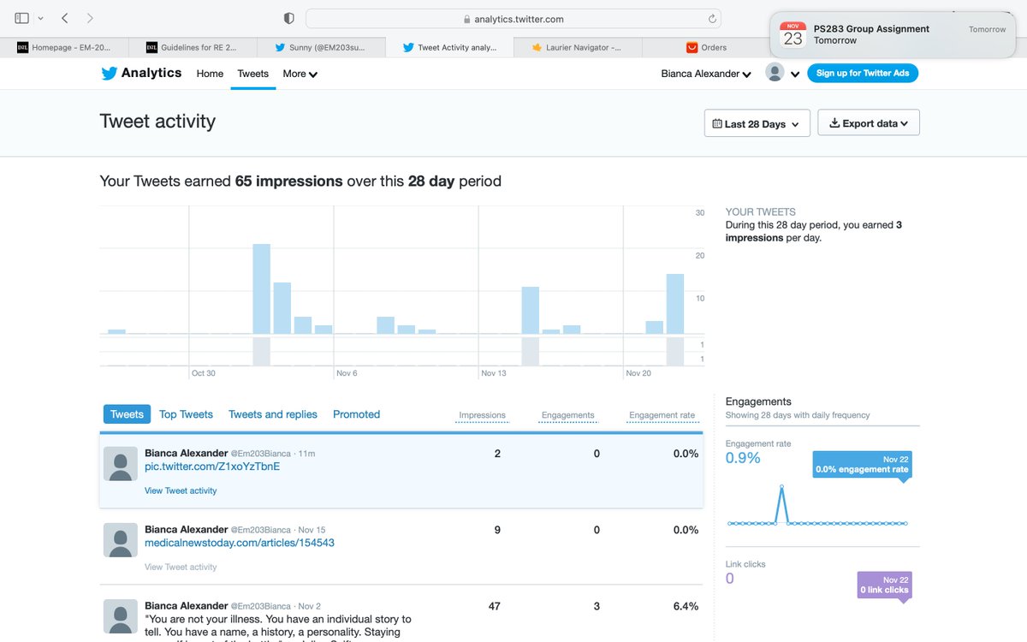Screen dimensions: 1027x642
Task: Select the Tweet Activity analytics browser tab
Action: (449, 48)
